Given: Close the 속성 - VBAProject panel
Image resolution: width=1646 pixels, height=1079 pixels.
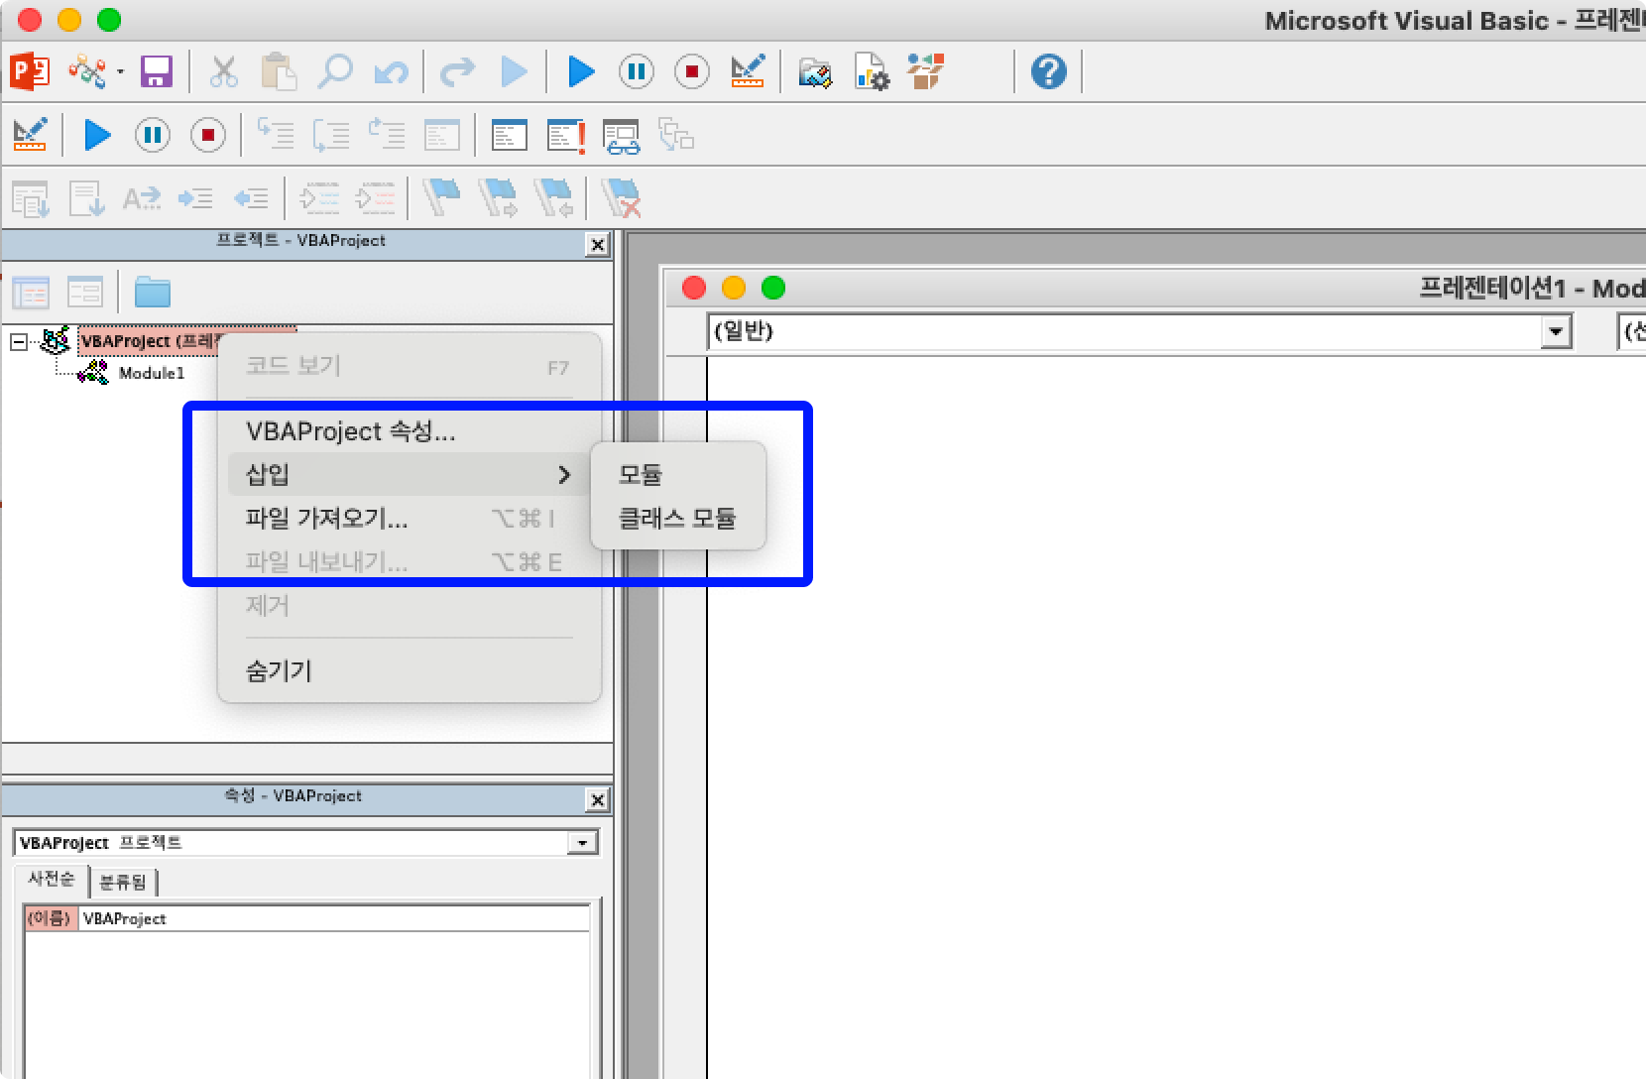Looking at the screenshot, I should (x=597, y=799).
